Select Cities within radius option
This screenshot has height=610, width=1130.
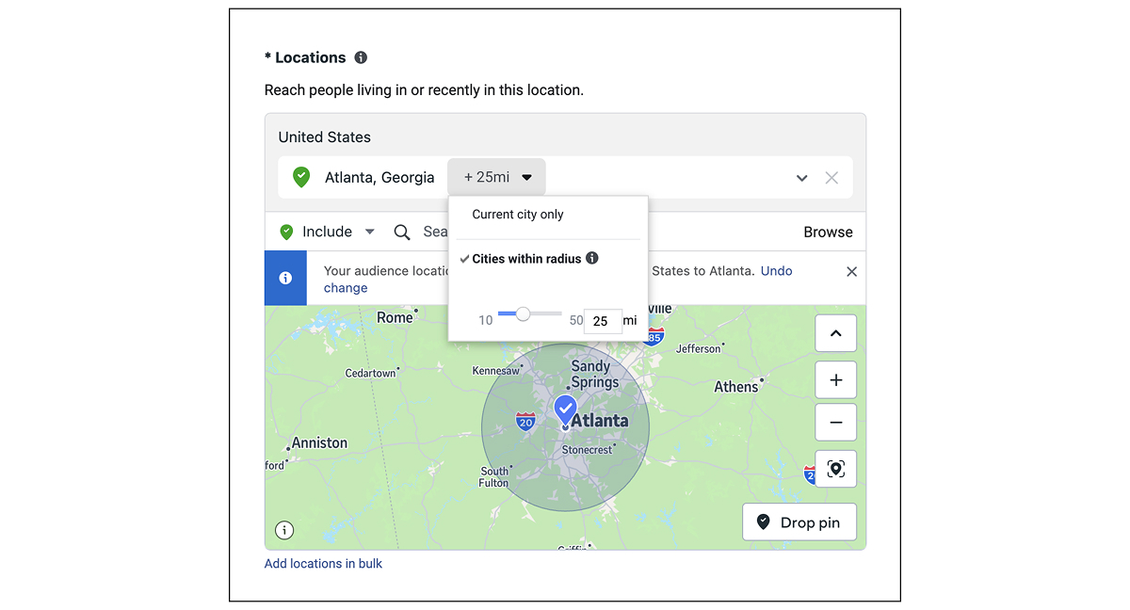[526, 259]
